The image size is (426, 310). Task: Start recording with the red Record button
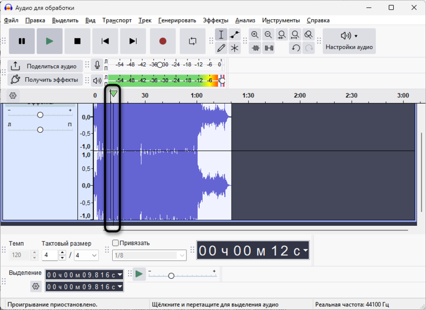pyautogui.click(x=163, y=41)
